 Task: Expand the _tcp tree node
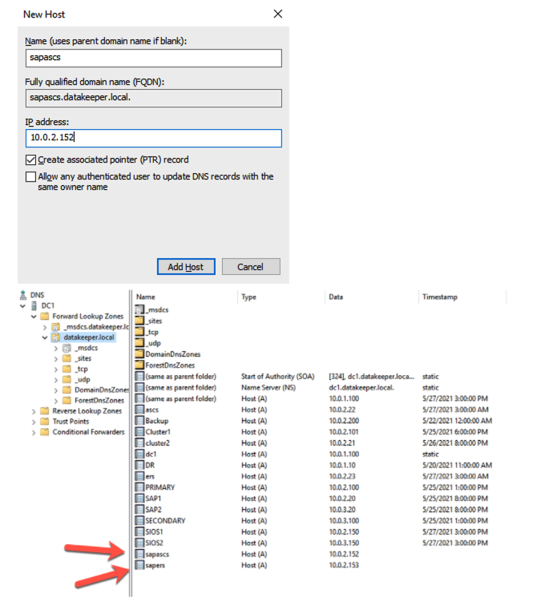(x=55, y=369)
